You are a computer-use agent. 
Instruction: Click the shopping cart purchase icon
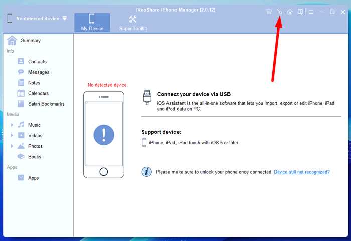pyautogui.click(x=269, y=12)
